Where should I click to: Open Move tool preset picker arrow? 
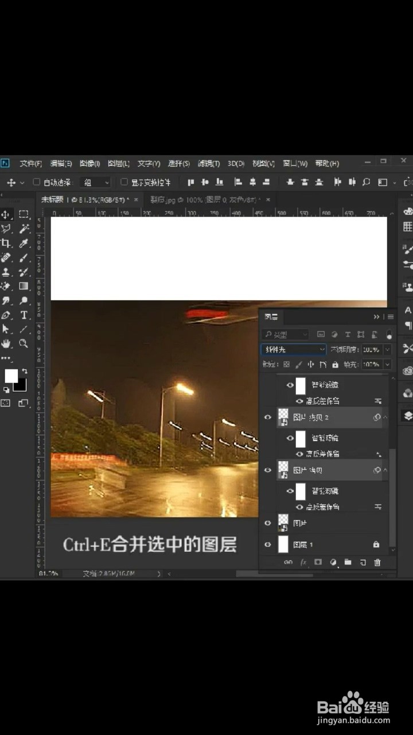tap(22, 182)
